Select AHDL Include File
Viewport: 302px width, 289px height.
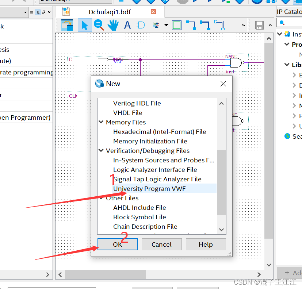pyautogui.click(x=139, y=208)
